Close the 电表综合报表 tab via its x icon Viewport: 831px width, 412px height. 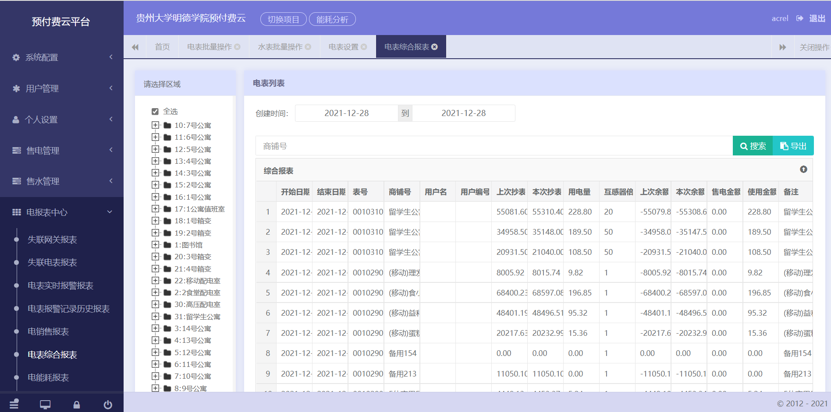coord(435,47)
